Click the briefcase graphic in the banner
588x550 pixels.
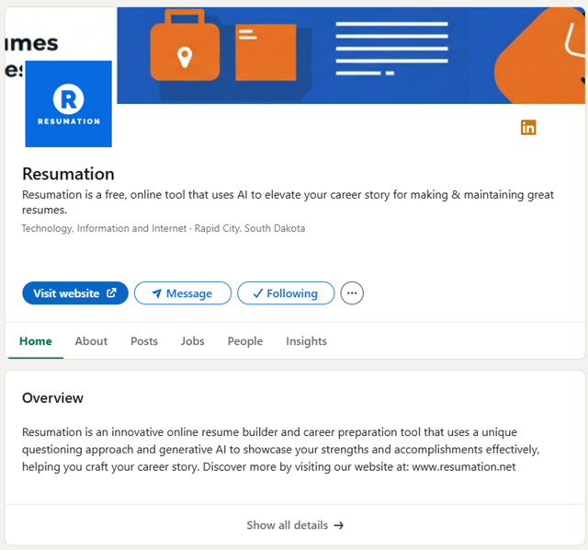pos(185,45)
